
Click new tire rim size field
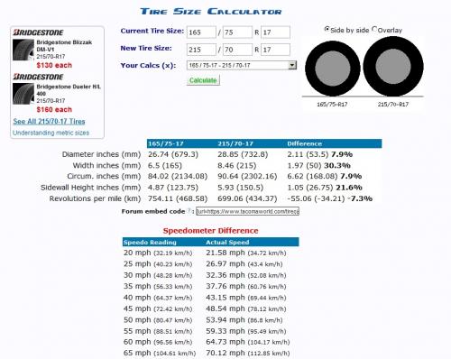click(x=275, y=50)
